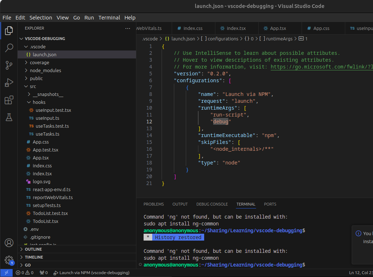Viewport: 373px width, 277px height.
Task: Expand the TIMELINE section
Action: click(x=34, y=257)
